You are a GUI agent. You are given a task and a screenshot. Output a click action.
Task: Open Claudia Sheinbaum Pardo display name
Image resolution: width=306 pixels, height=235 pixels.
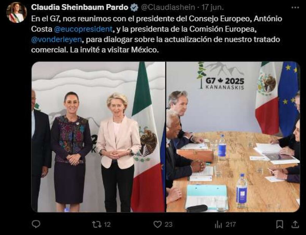80,8
